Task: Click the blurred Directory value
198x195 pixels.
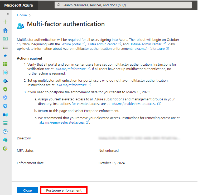Action: (139, 138)
